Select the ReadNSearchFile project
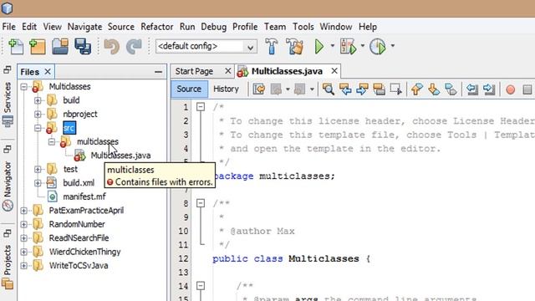This screenshot has width=535, height=301. (79, 237)
